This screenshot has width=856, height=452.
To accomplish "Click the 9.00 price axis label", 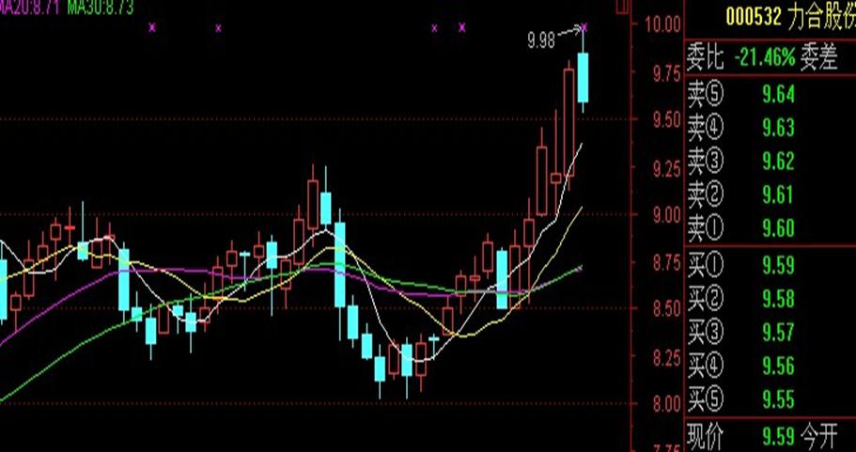I will point(667,215).
